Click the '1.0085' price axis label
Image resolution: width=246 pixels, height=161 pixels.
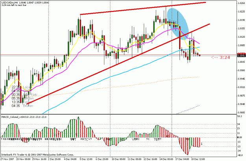[241, 46]
